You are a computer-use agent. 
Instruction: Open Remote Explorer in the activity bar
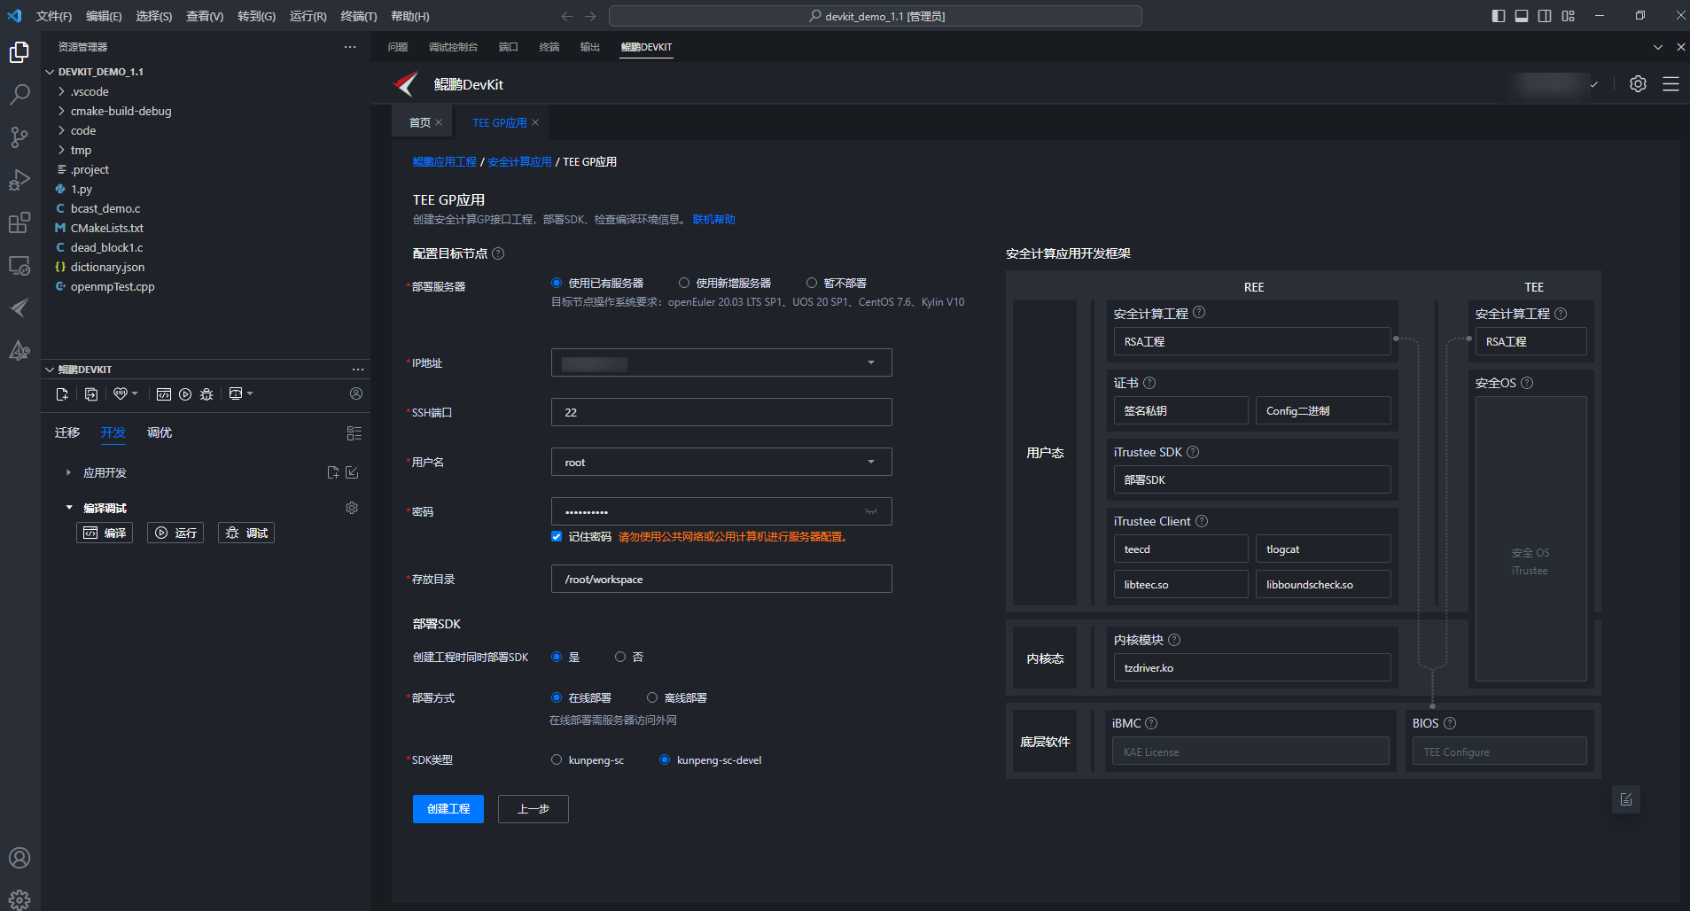click(x=19, y=265)
